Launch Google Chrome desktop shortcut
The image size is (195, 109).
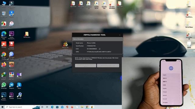point(4,56)
